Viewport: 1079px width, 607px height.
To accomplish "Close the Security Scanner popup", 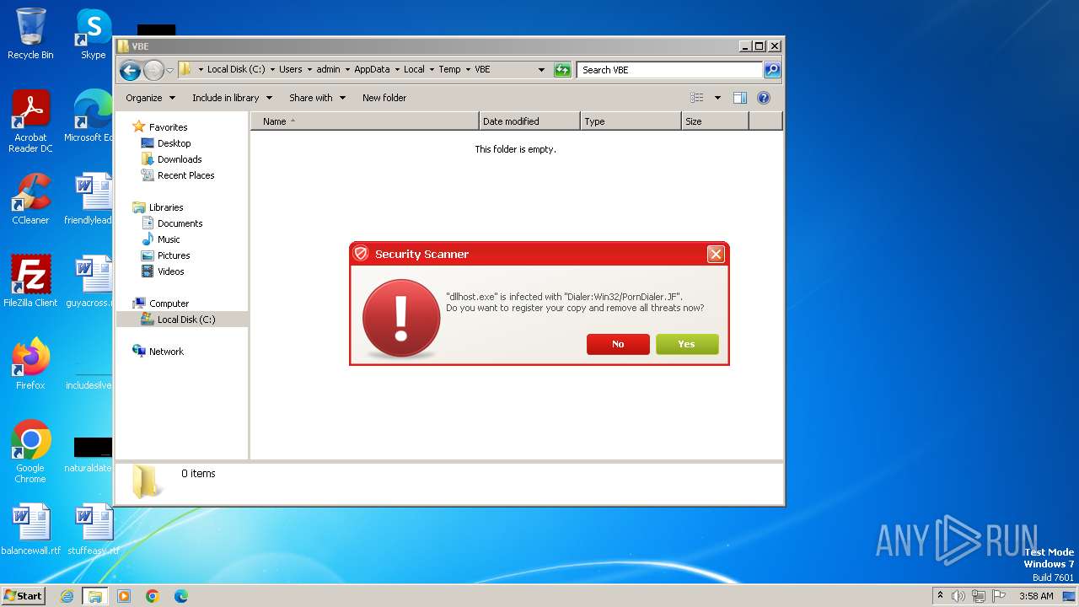I will coord(716,254).
